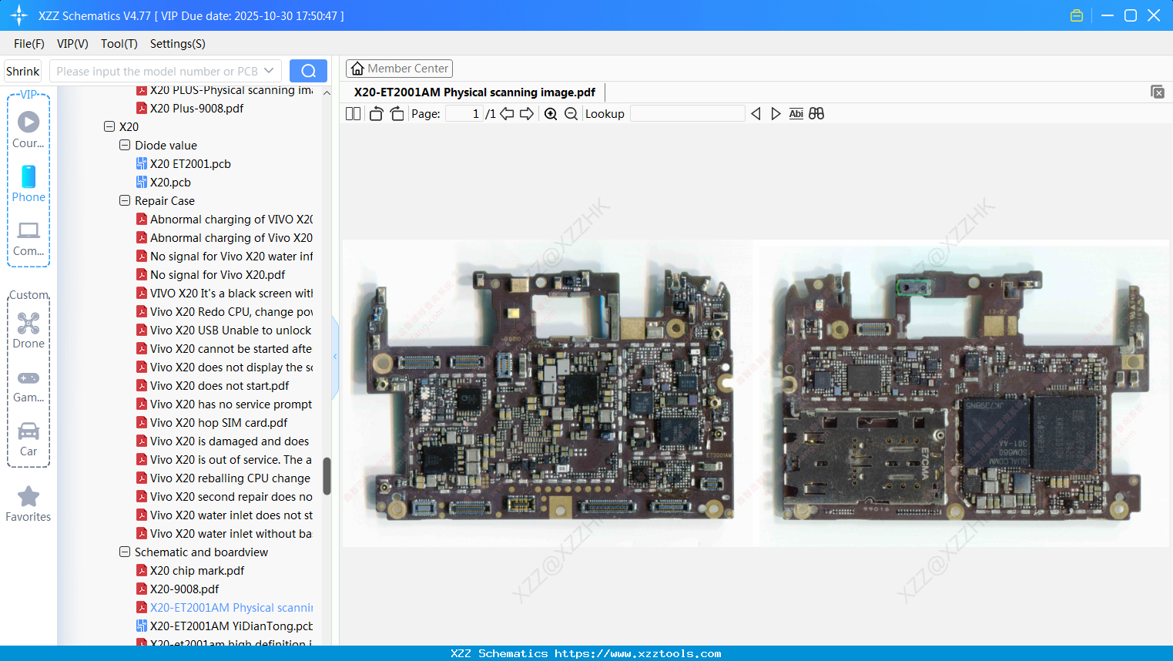This screenshot has width=1173, height=661.
Task: Rotate the scanned board image left
Action: click(376, 113)
